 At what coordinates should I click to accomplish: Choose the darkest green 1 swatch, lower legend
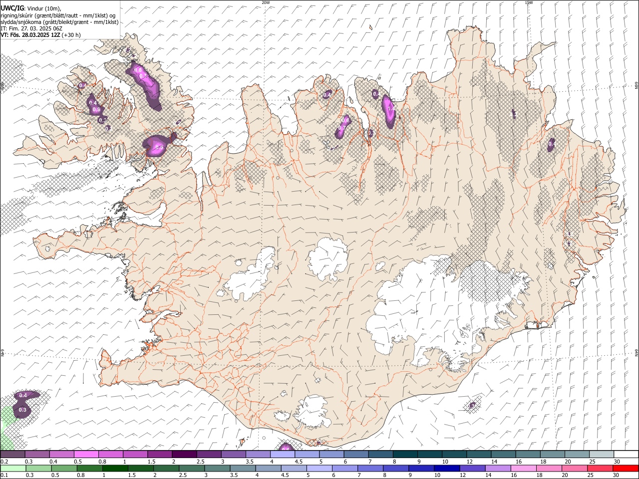coord(115,468)
